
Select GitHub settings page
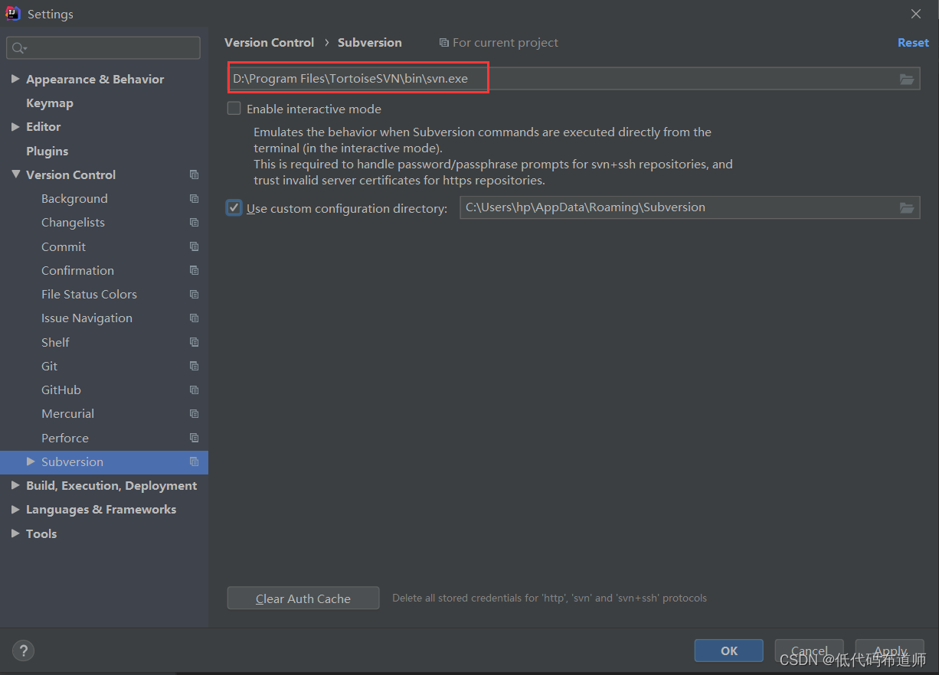pyautogui.click(x=61, y=390)
